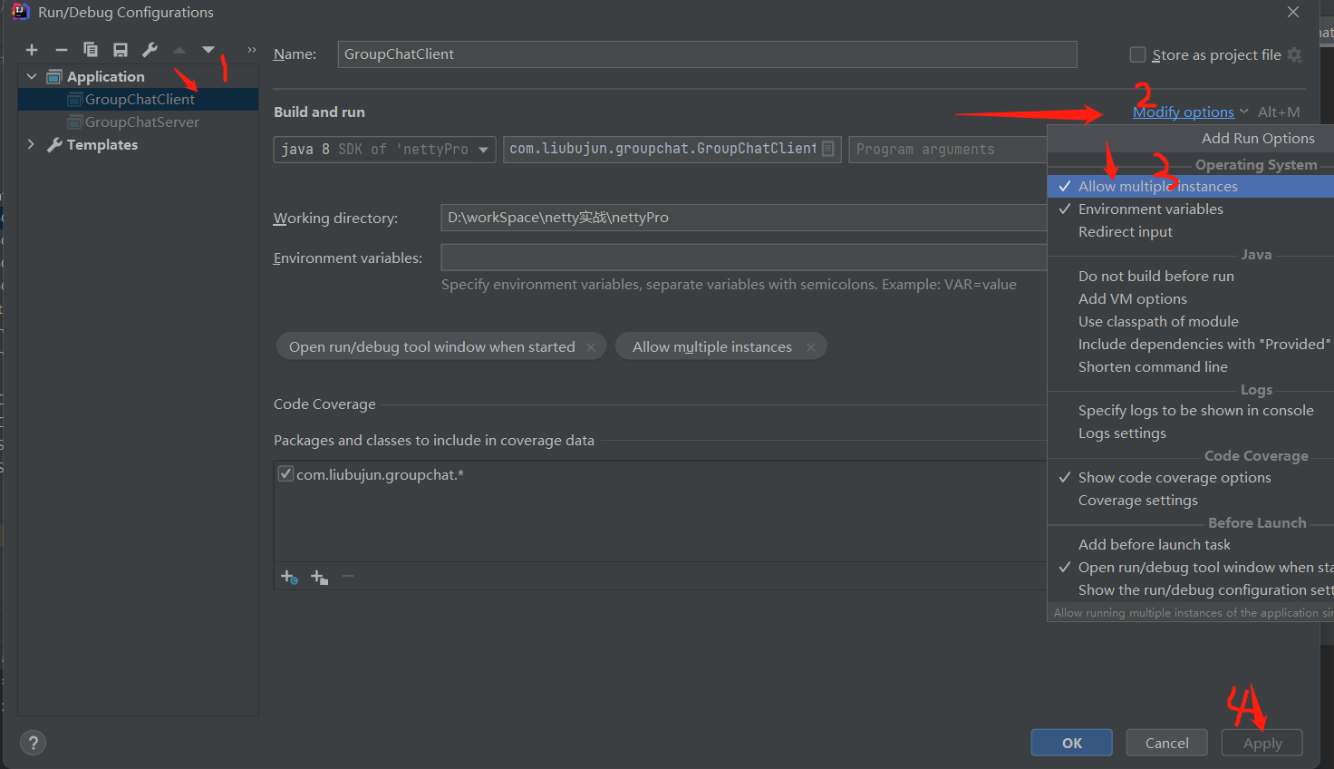
Task: Choose Use classpath of module
Action: pos(1191,322)
